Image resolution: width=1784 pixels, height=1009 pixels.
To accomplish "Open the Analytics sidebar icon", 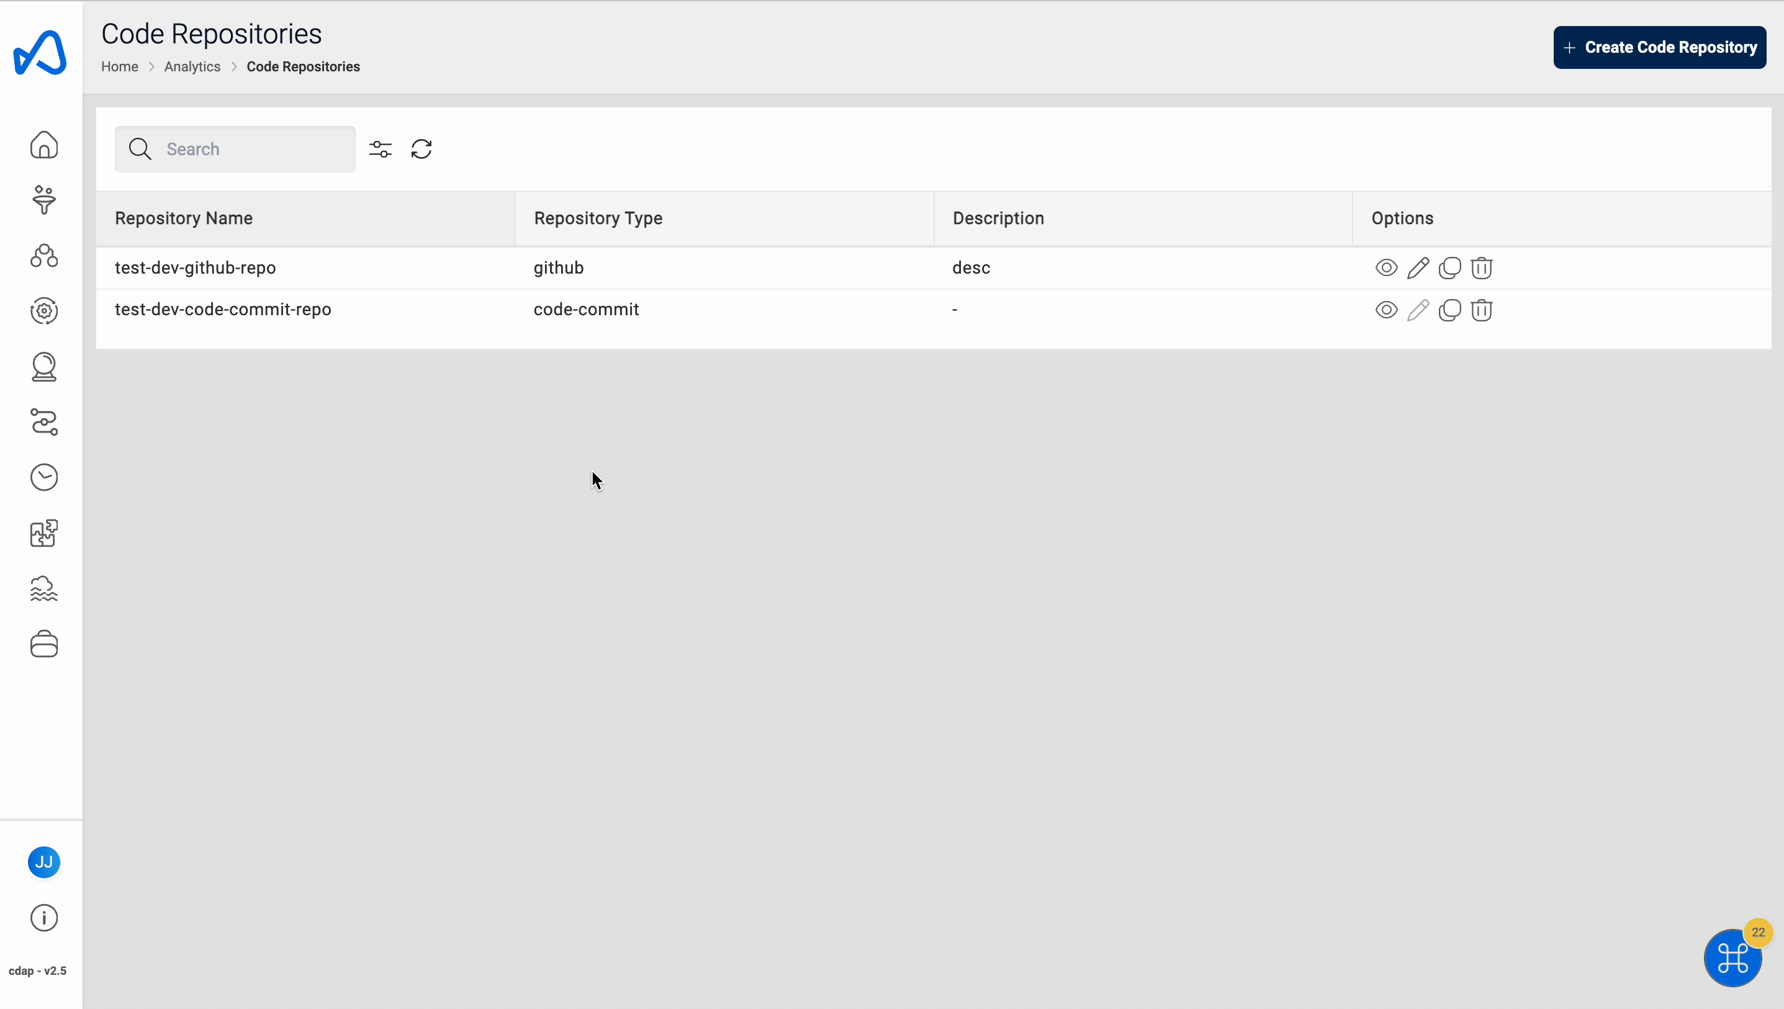I will (x=44, y=200).
